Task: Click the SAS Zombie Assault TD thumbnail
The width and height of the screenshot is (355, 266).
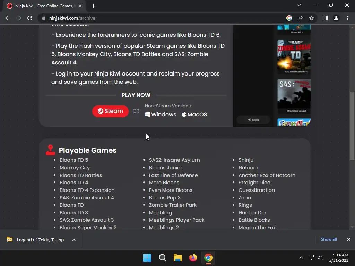Action: [x=294, y=56]
